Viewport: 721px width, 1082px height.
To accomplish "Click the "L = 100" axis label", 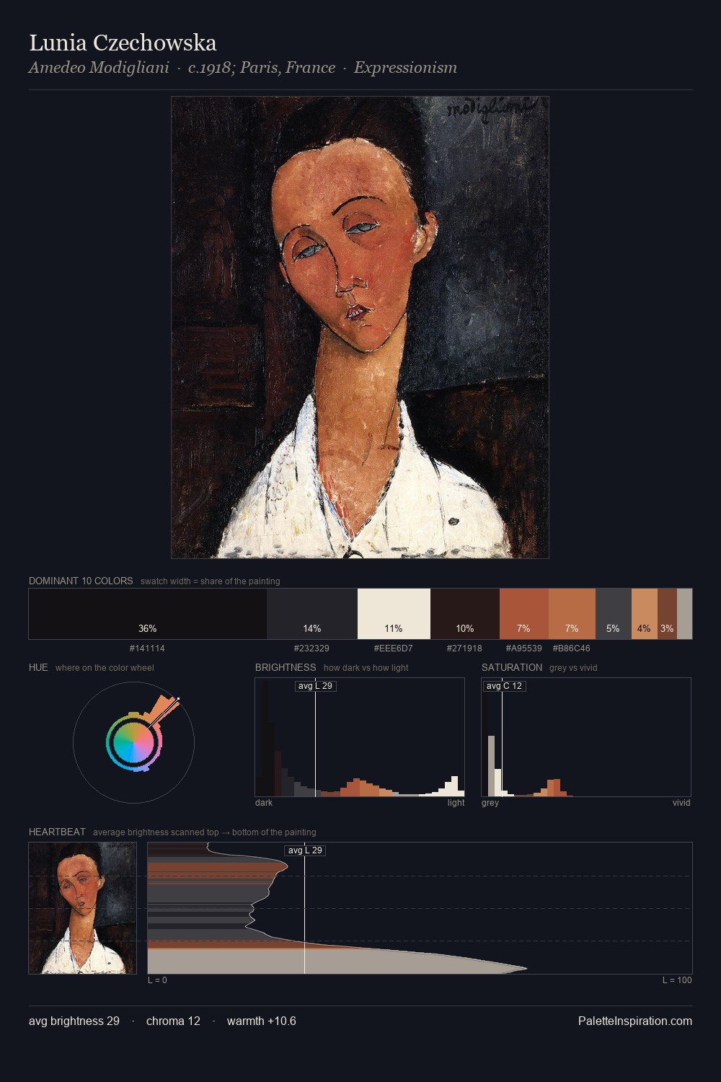I will coord(677,980).
